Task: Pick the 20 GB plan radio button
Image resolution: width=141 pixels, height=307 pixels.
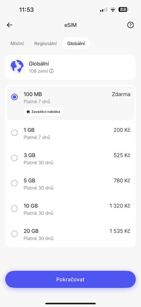Action: [x=14, y=234]
